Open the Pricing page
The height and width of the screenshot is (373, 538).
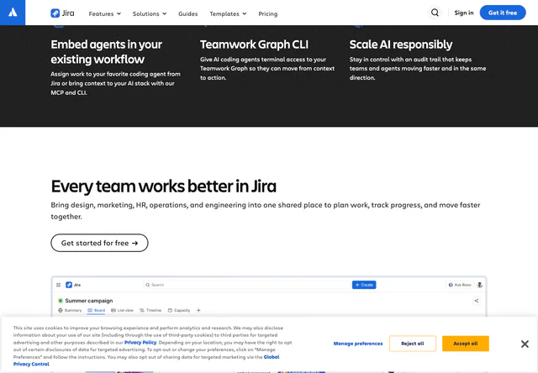[268, 13]
